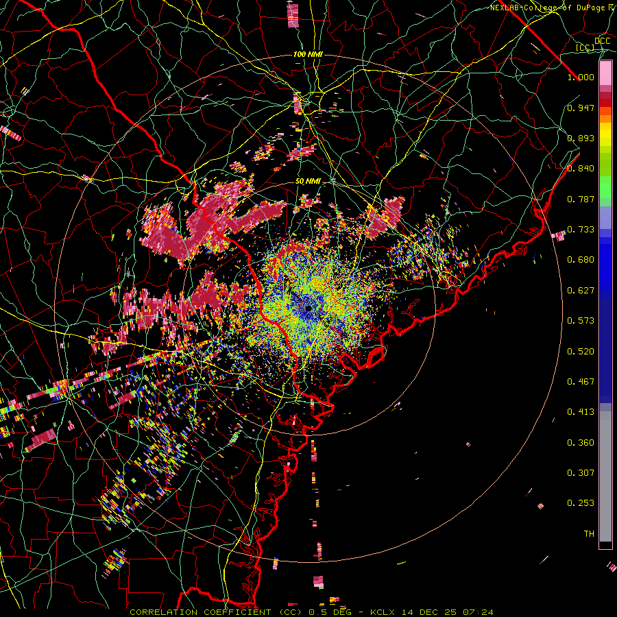Select the light pink top segment of color bar
The height and width of the screenshot is (617, 617).
(605, 73)
